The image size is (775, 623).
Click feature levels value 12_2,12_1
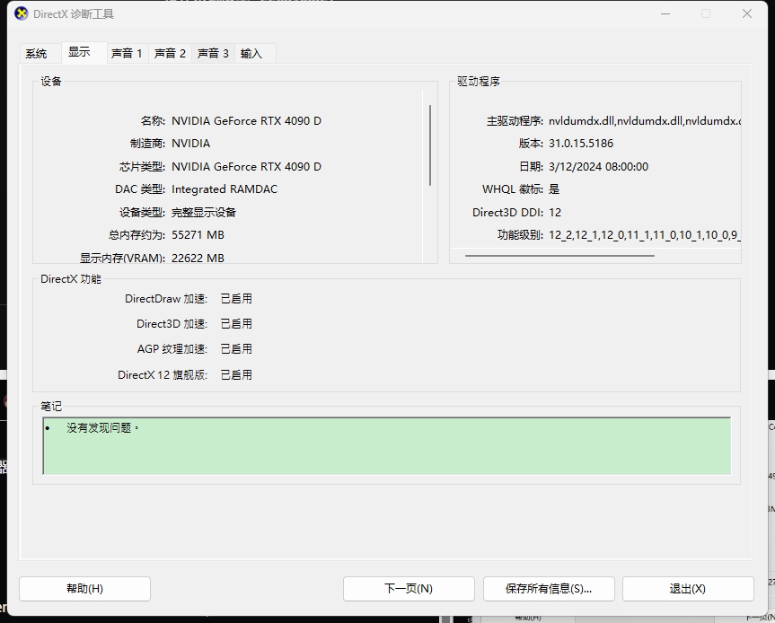(x=645, y=235)
